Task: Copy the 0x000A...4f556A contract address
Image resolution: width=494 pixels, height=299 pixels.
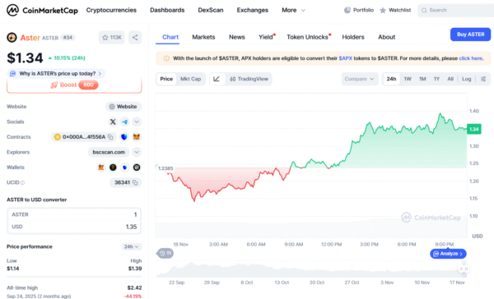Action: tap(110, 137)
